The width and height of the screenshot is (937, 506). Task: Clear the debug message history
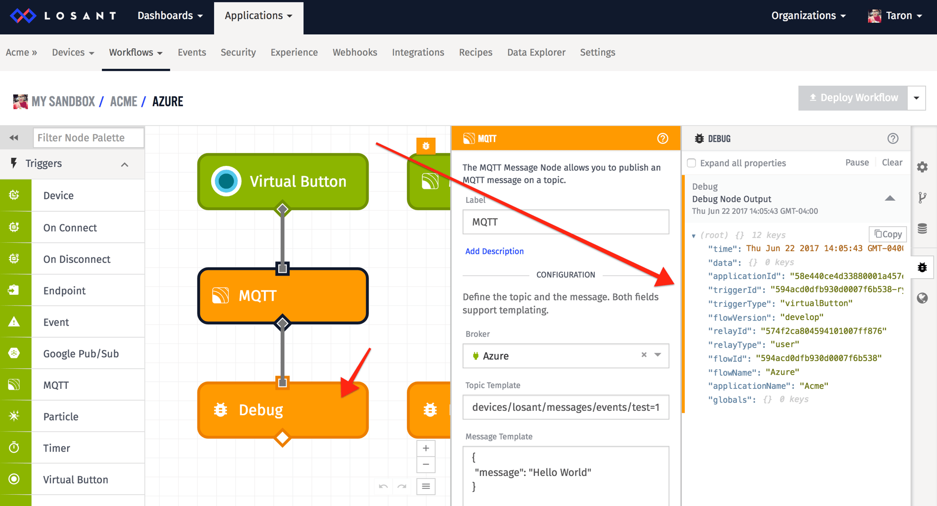click(892, 162)
